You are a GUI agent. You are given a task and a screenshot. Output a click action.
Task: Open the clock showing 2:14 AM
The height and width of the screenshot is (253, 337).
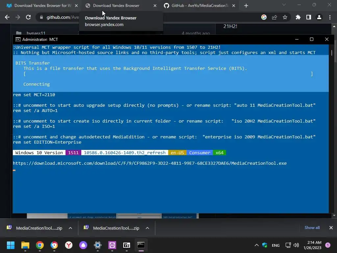312,245
